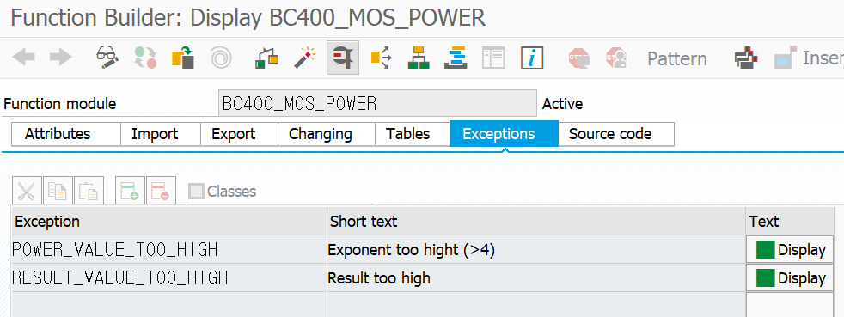Show the object list hierarchy icon
The width and height of the screenshot is (844, 317).
click(x=419, y=58)
